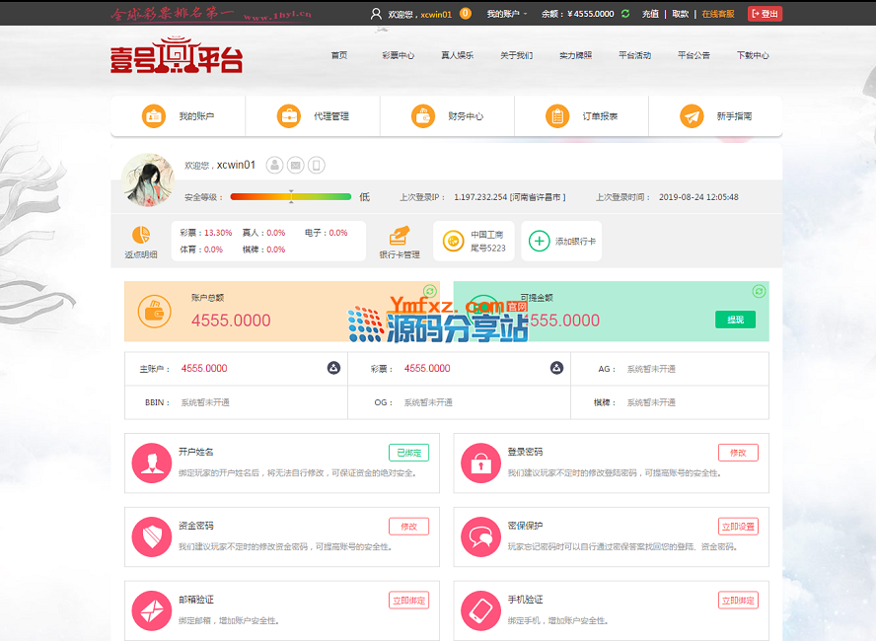Image resolution: width=876 pixels, height=641 pixels.
Task: Go to 平台活动 in main navigation
Action: (634, 55)
